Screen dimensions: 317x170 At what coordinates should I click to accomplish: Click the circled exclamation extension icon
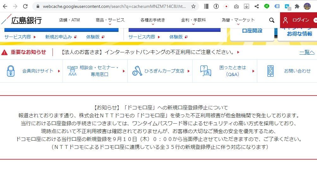pyautogui.click(x=216, y=6)
